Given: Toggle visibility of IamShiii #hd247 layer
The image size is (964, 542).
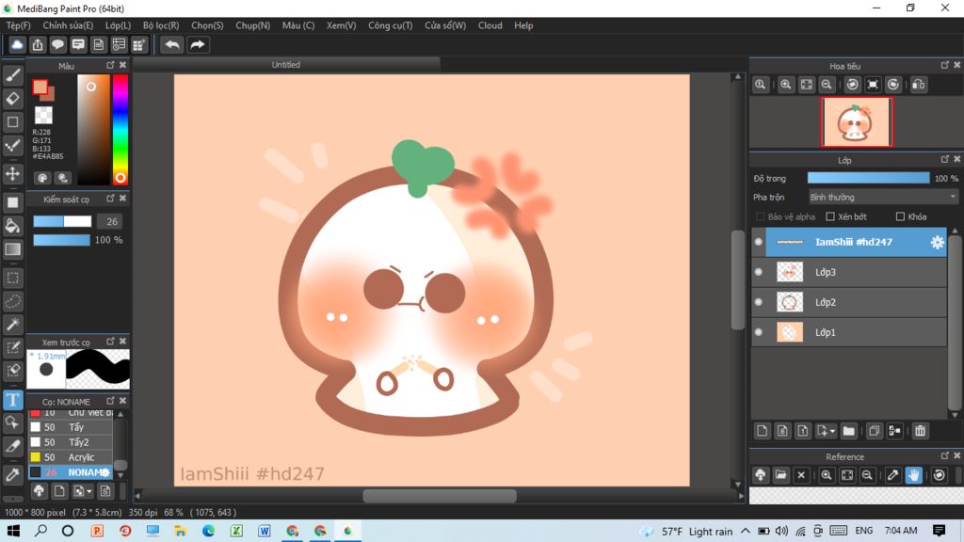Looking at the screenshot, I should pyautogui.click(x=759, y=242).
